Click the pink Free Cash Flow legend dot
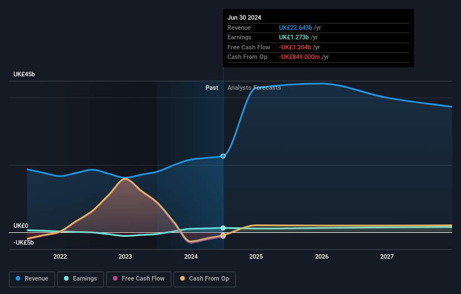 pyautogui.click(x=115, y=278)
